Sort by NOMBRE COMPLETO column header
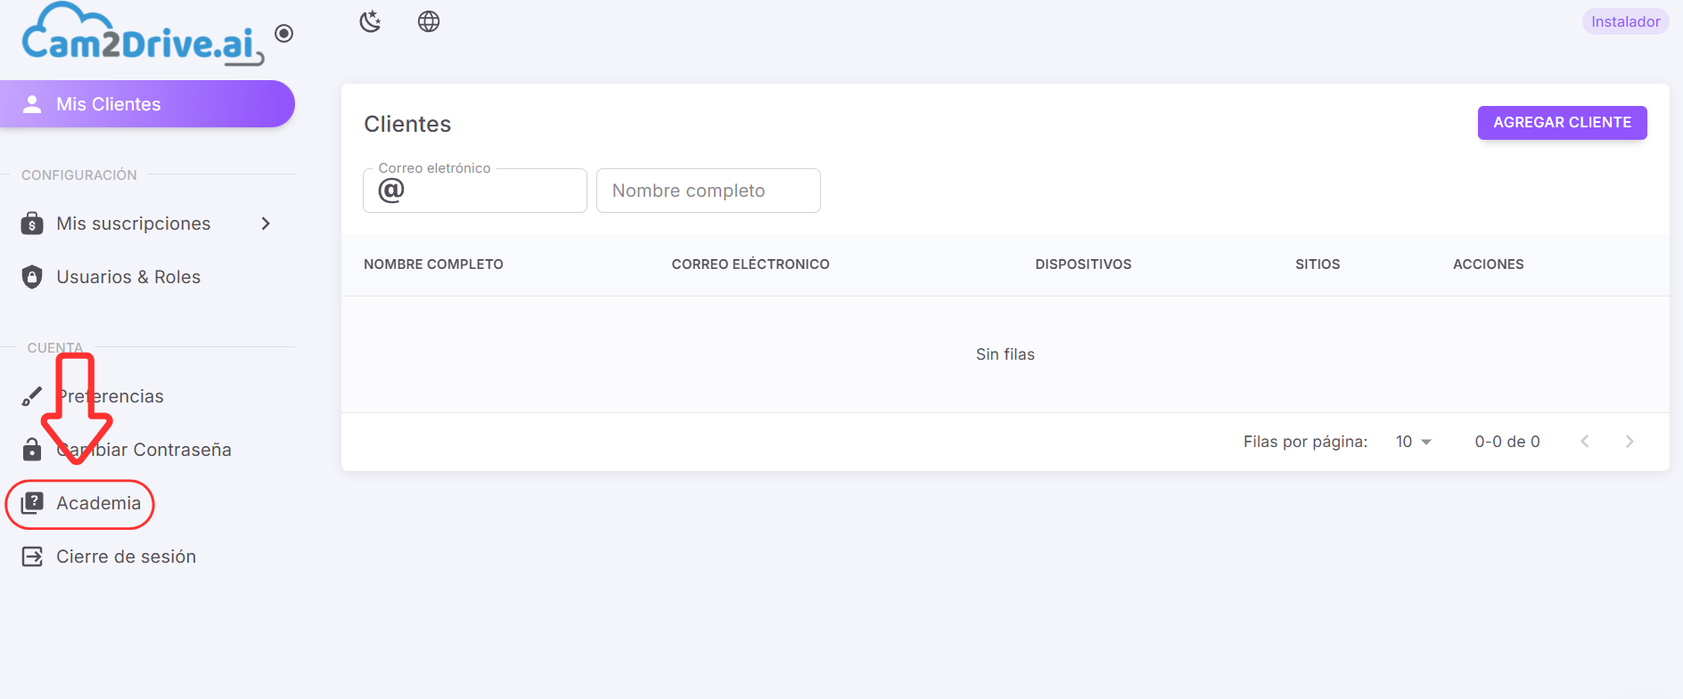1683x699 pixels. (433, 264)
